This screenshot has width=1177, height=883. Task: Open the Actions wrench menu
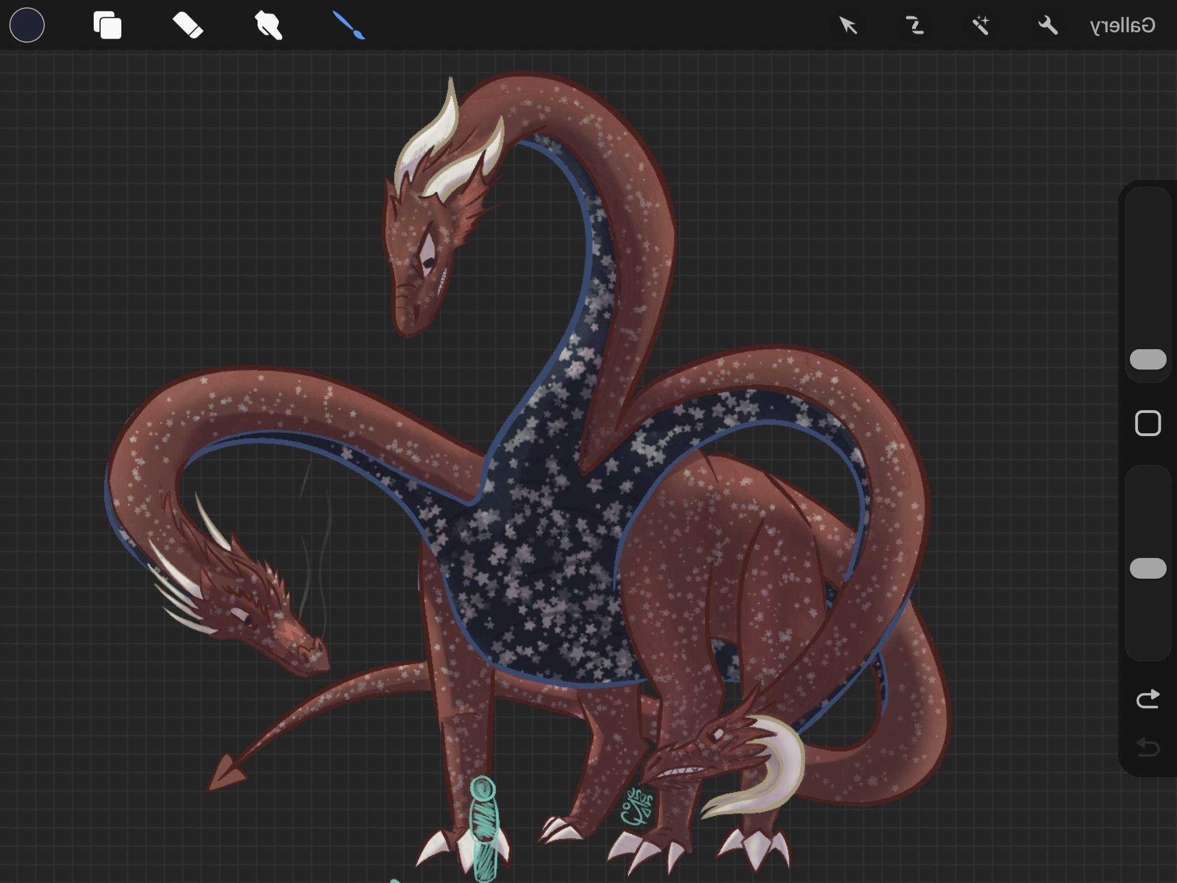[1048, 25]
